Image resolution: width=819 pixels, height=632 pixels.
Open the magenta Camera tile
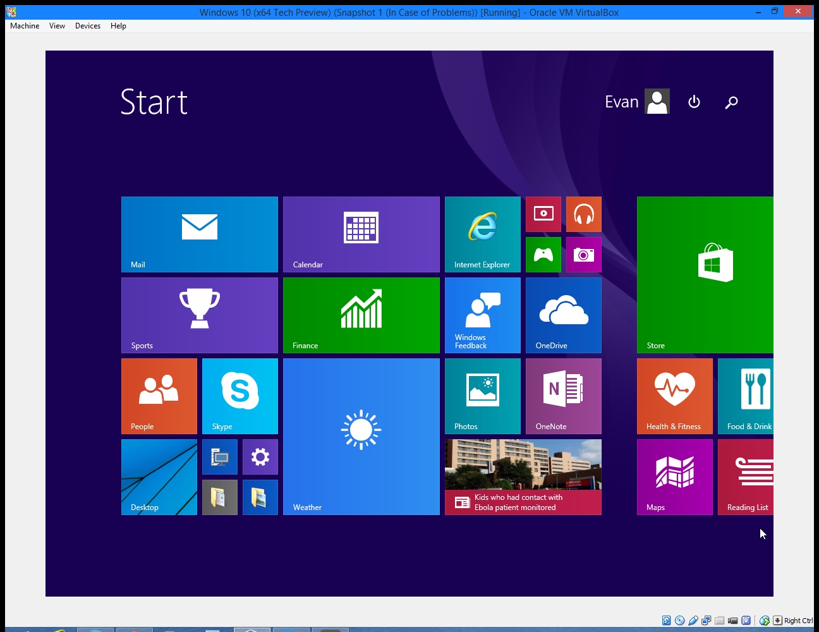(584, 255)
